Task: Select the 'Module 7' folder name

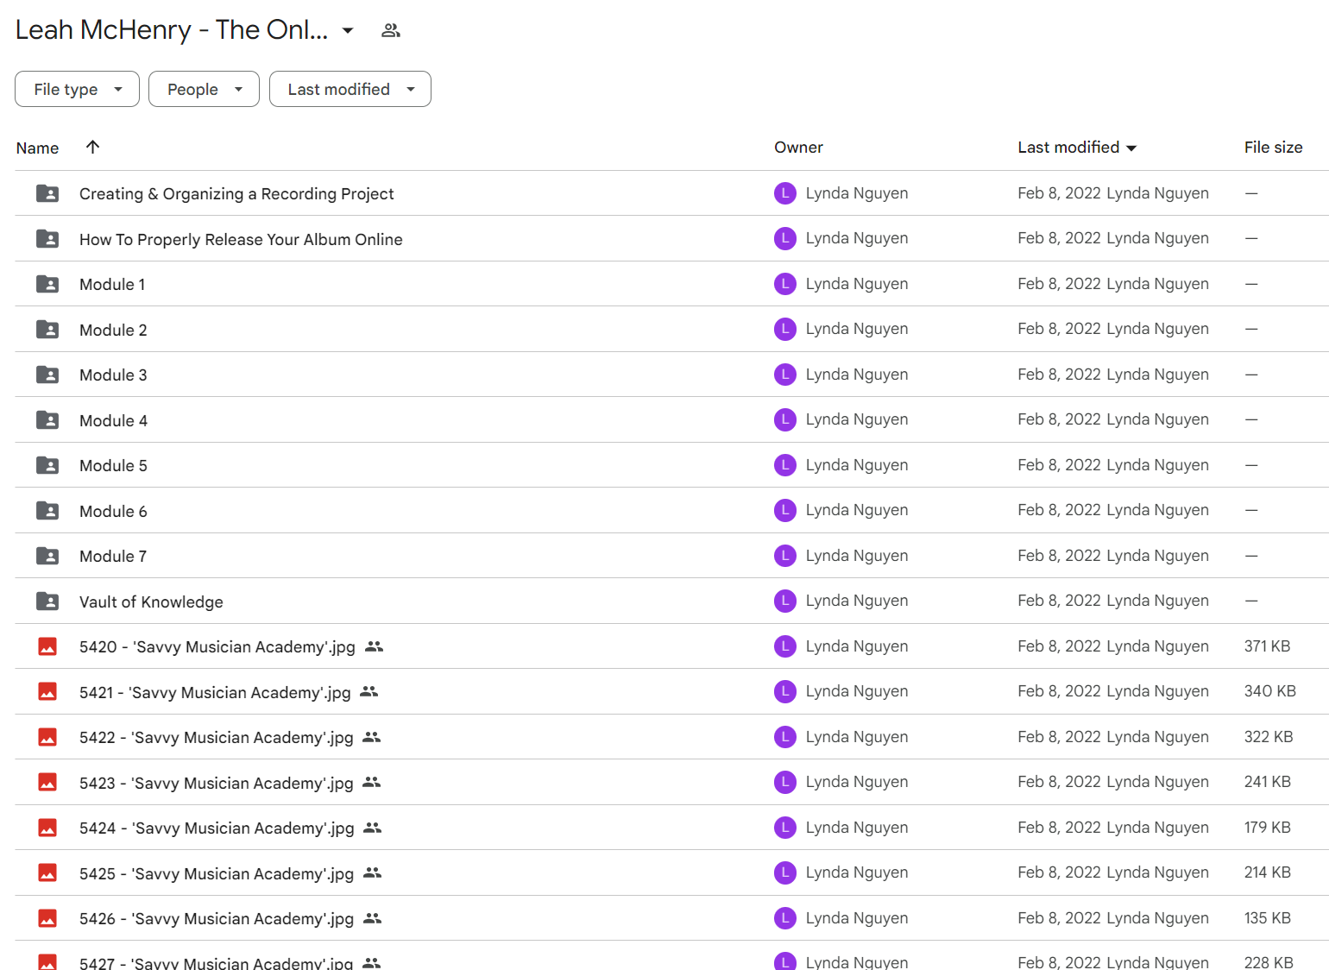Action: [x=113, y=557]
